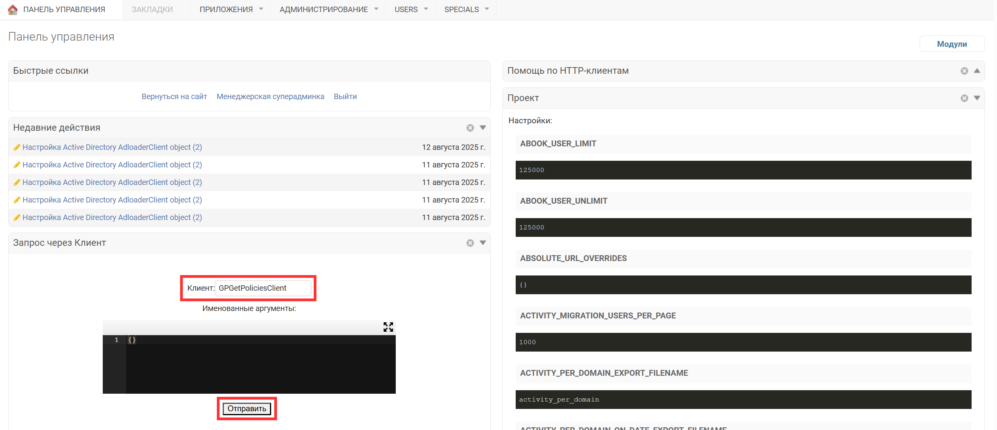This screenshot has height=430, width=997.
Task: Open the ПРИЛОЖЕНИЯ dropdown menu
Action: tap(230, 9)
